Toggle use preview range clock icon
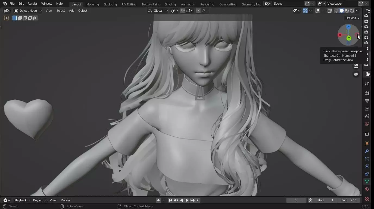 click(311, 200)
